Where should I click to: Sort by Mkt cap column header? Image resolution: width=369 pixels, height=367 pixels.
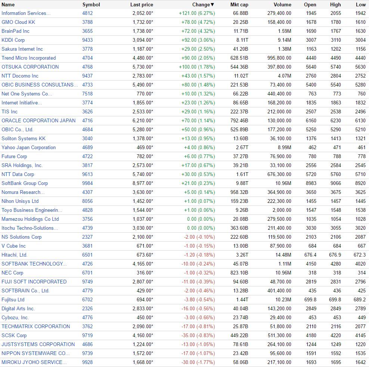coord(239,5)
